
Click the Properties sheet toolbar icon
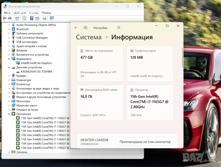pos(24,18)
